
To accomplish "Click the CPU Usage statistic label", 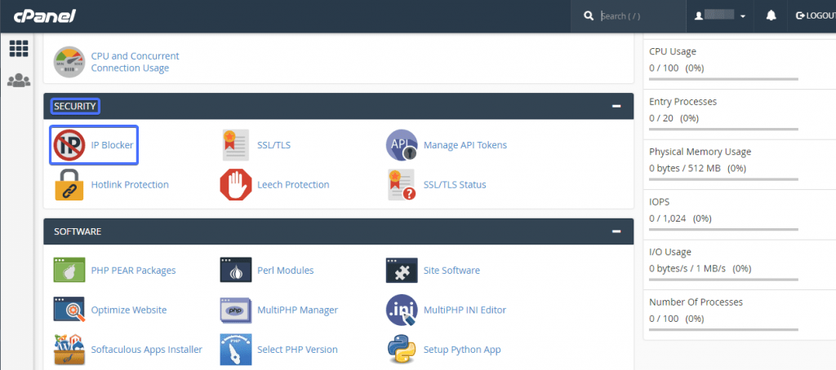I will pos(673,51).
